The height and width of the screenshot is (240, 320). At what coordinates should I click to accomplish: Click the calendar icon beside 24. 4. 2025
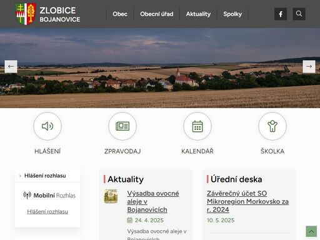click(129, 220)
